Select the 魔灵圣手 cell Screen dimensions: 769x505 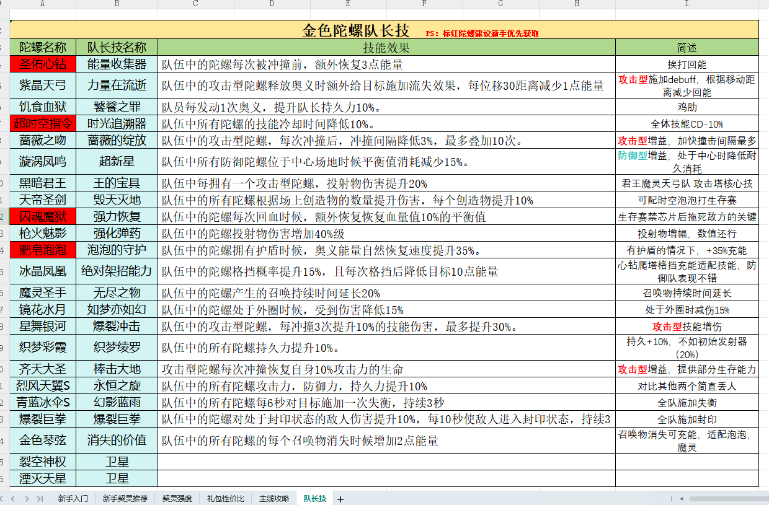[x=43, y=293]
